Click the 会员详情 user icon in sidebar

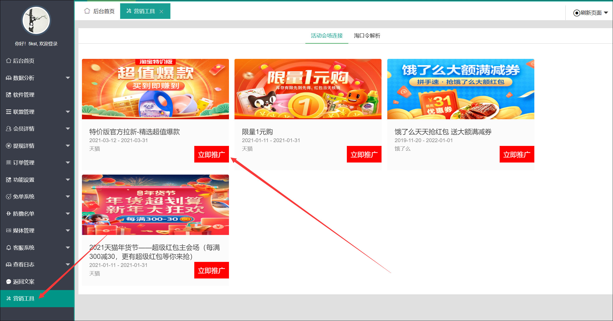tap(9, 129)
